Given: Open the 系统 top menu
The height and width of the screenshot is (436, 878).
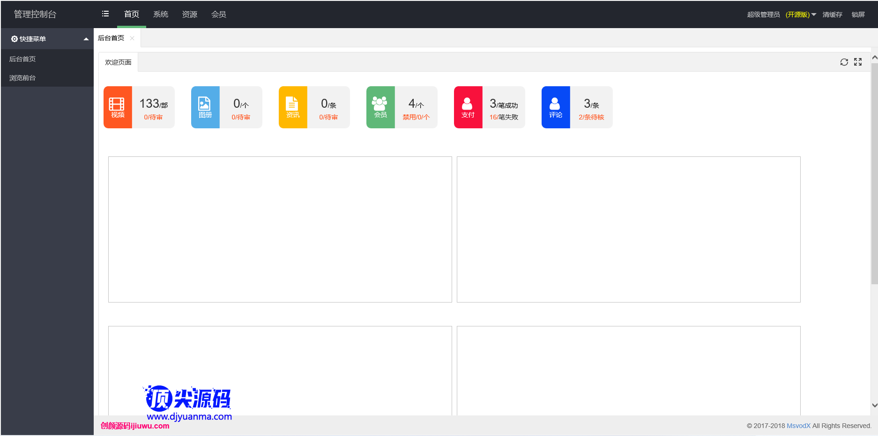Looking at the screenshot, I should click(x=161, y=15).
